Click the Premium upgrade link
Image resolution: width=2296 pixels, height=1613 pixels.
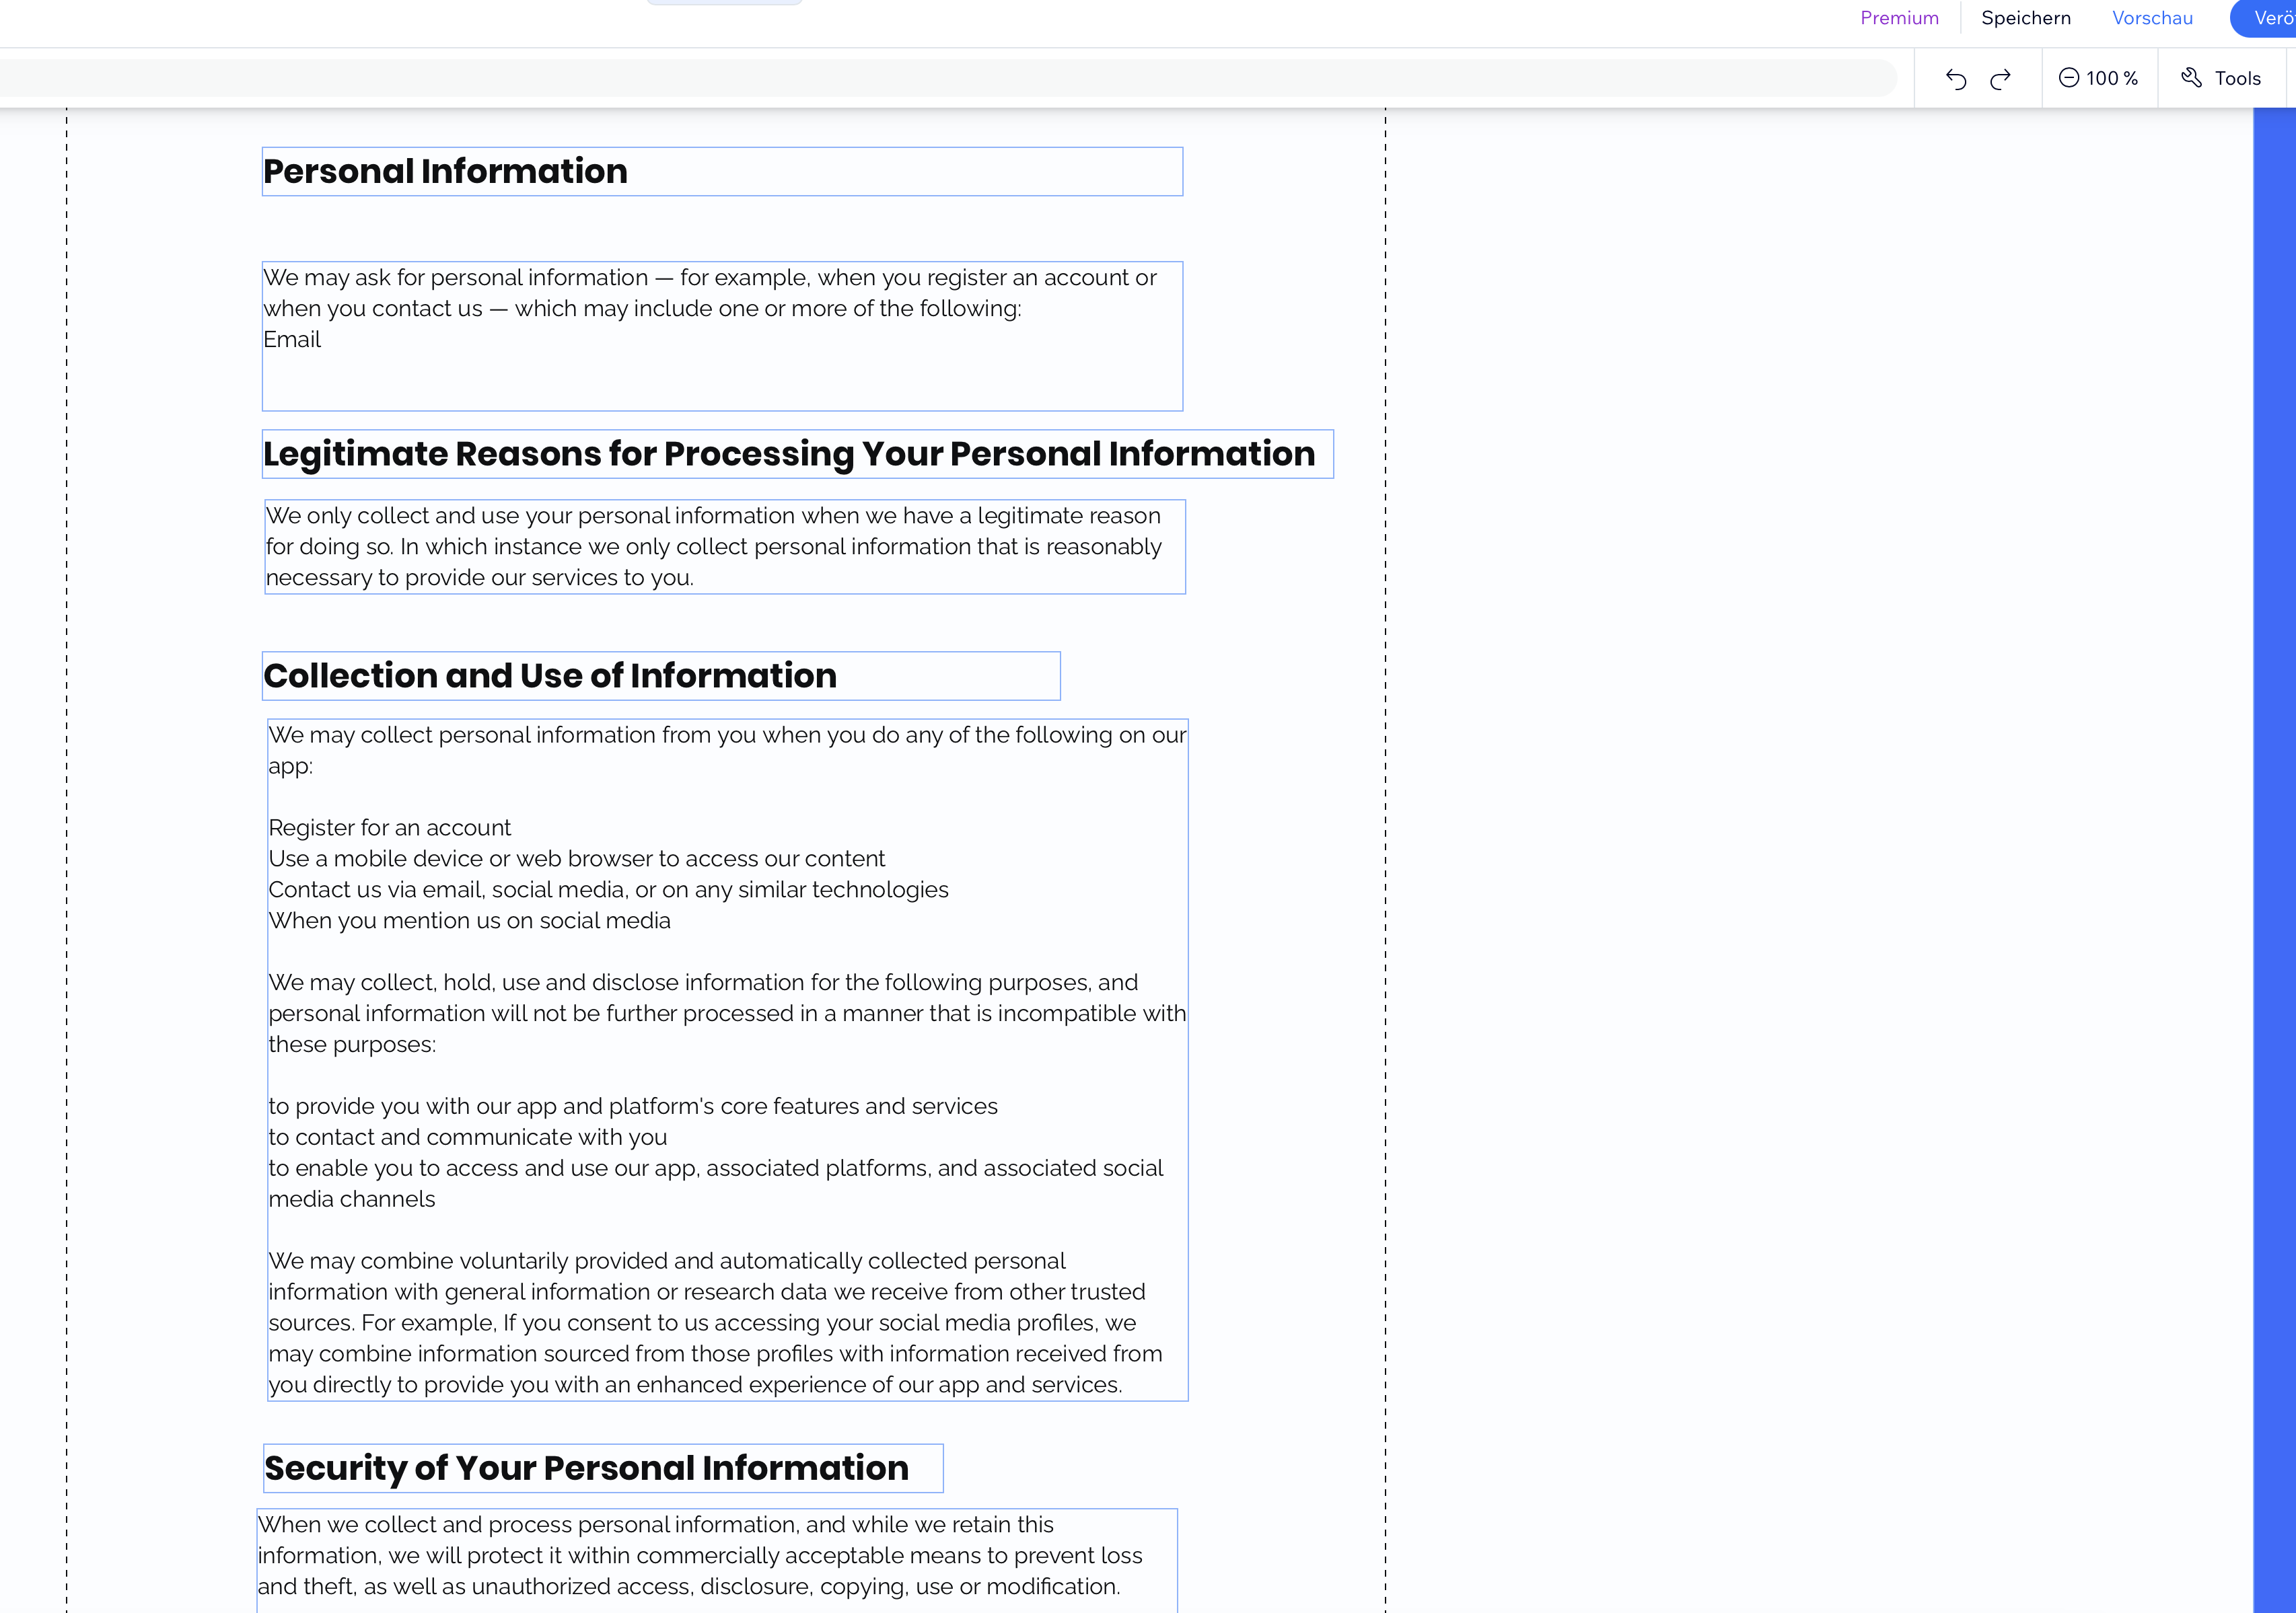pyautogui.click(x=1898, y=18)
